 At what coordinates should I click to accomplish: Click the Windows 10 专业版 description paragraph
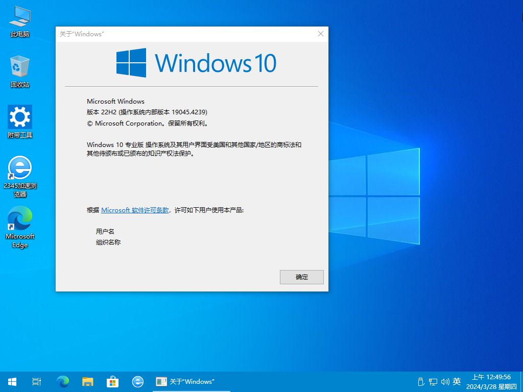click(x=194, y=149)
